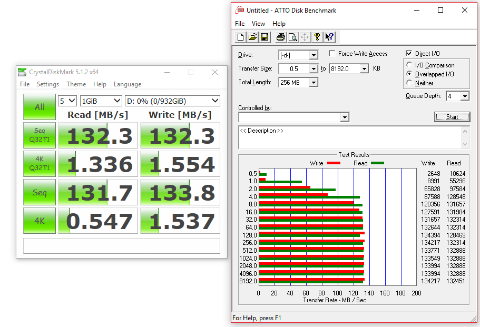The height and width of the screenshot is (327, 480).
Task: Click the New file icon in ATTO toolbar
Action: 241,37
